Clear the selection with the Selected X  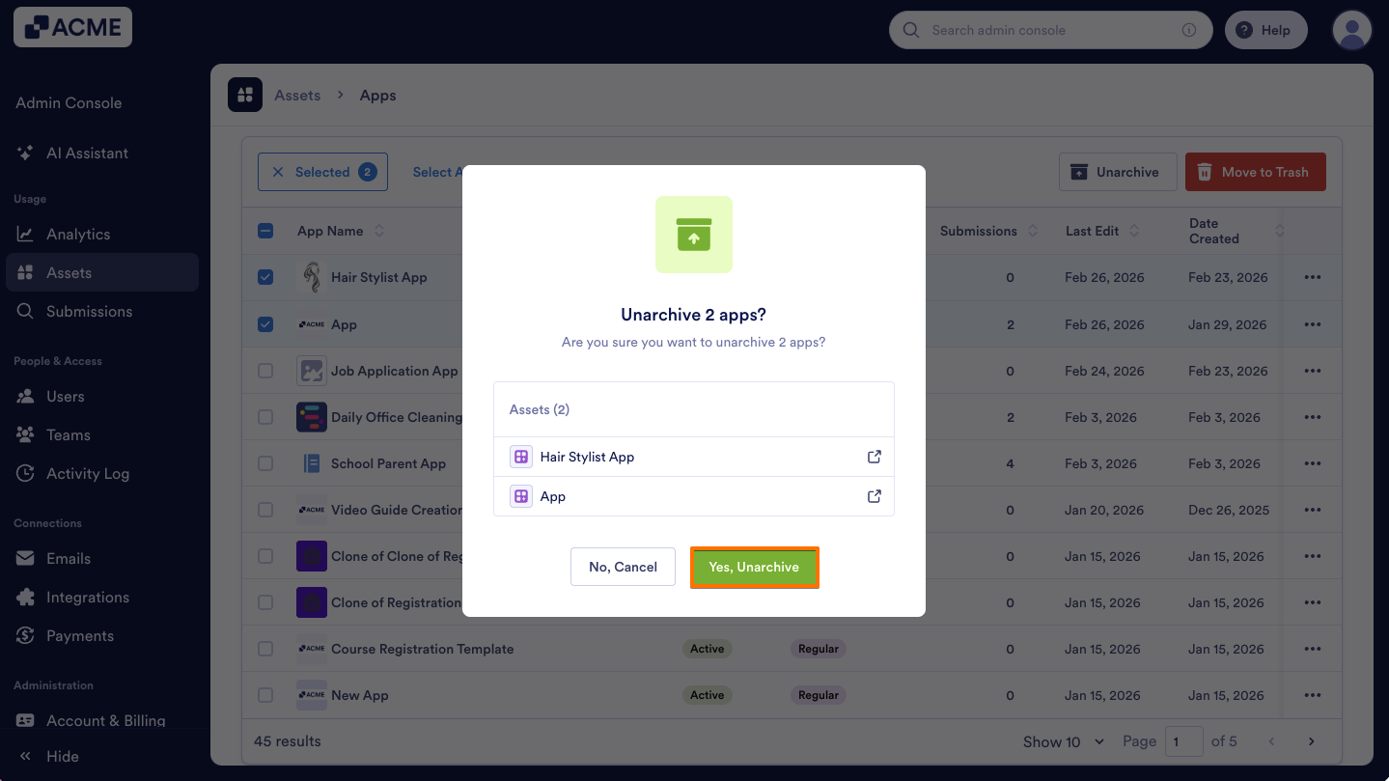[x=278, y=172]
